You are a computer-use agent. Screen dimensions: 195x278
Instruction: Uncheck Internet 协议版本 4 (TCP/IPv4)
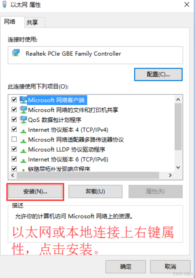pos(14,129)
